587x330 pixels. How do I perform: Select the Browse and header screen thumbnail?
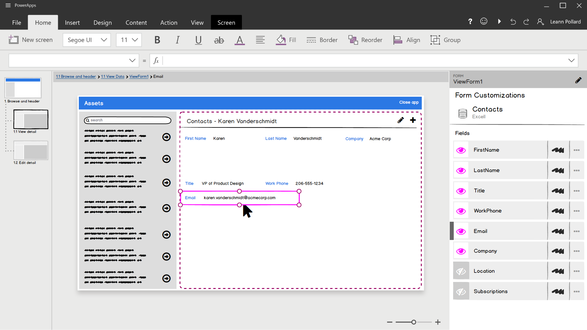tap(23, 88)
